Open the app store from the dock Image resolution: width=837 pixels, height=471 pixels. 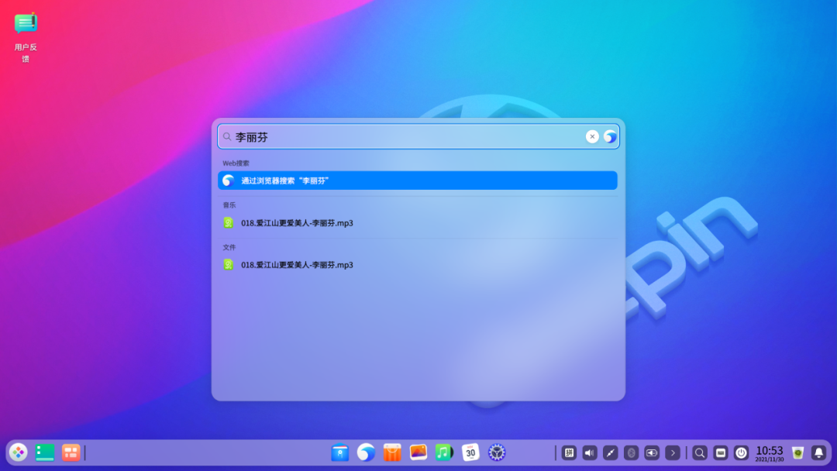(392, 452)
